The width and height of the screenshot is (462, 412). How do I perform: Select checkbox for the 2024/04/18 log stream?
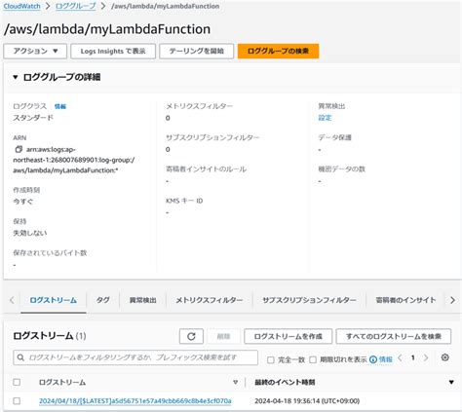click(17, 401)
